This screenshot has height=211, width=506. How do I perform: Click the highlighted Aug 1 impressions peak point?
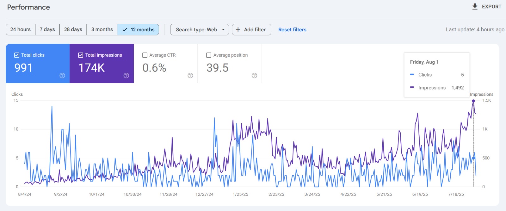473,101
